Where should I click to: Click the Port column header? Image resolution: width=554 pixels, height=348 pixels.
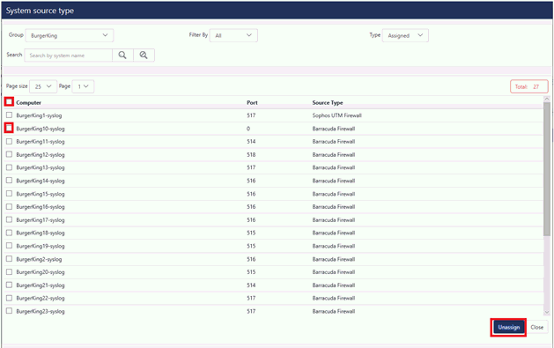(x=252, y=102)
